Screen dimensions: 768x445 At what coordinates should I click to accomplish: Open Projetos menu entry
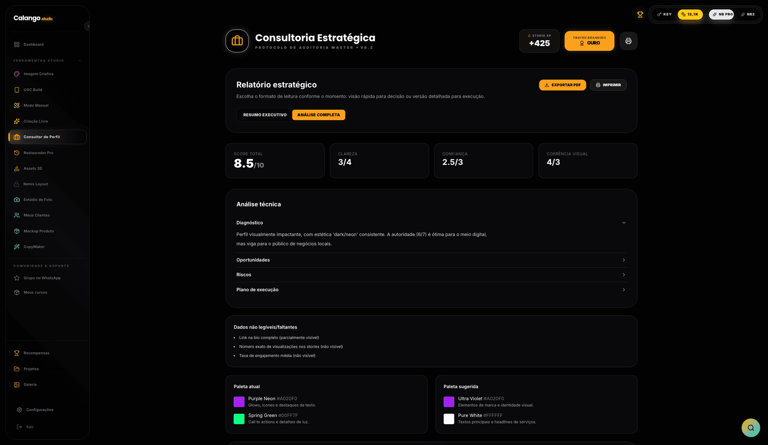tap(47, 369)
